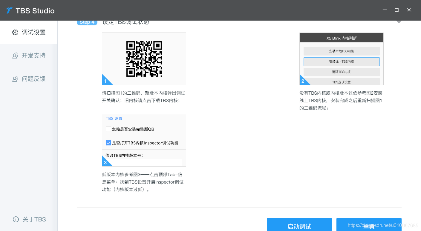The height and width of the screenshot is (231, 421).
Task: Toggle 忽略是否安装完整版QB checkbox
Action: click(x=108, y=129)
